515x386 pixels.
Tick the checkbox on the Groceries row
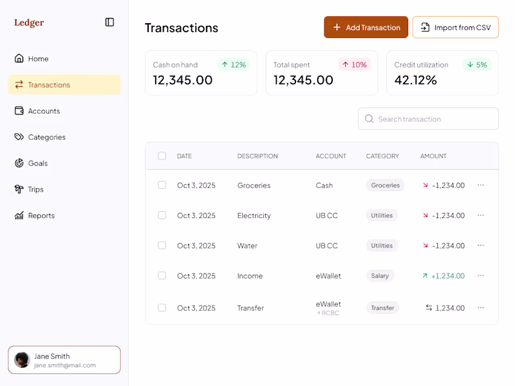coord(162,185)
